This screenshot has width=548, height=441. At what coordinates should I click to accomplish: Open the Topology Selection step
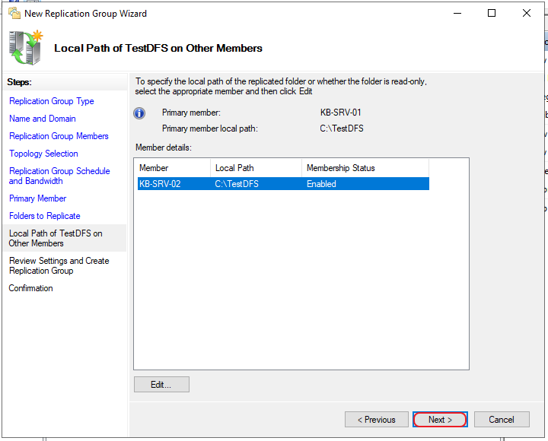(43, 154)
